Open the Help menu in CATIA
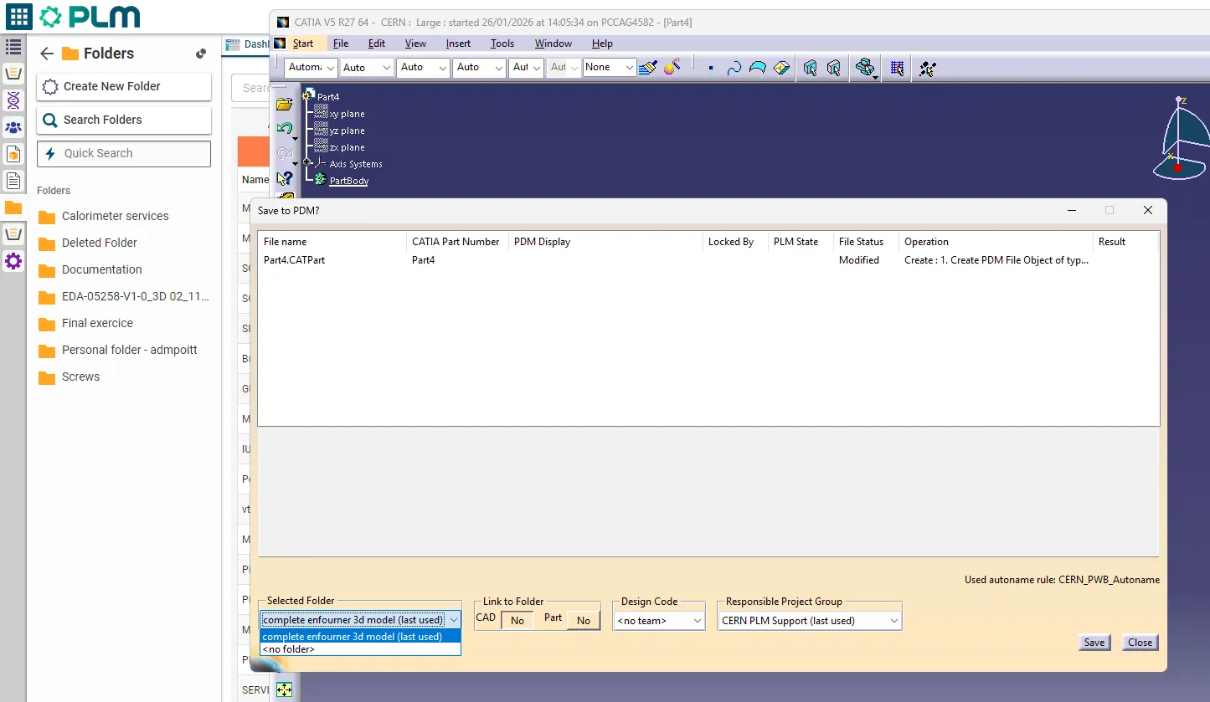This screenshot has width=1210, height=702. (x=602, y=44)
